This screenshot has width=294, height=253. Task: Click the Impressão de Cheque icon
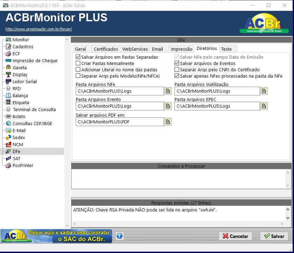8,60
